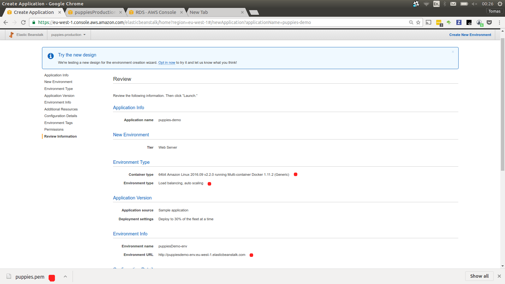
Task: Go back to previous page
Action: (x=6, y=22)
